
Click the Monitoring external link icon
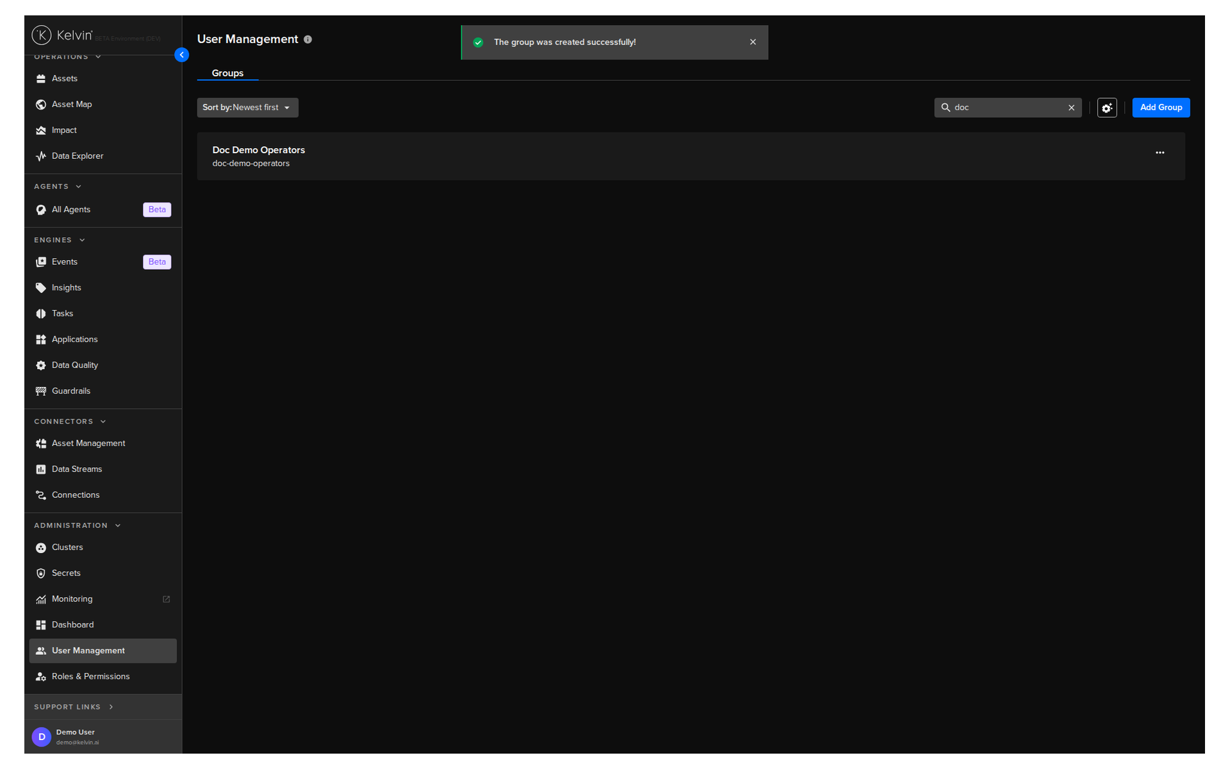coord(167,599)
